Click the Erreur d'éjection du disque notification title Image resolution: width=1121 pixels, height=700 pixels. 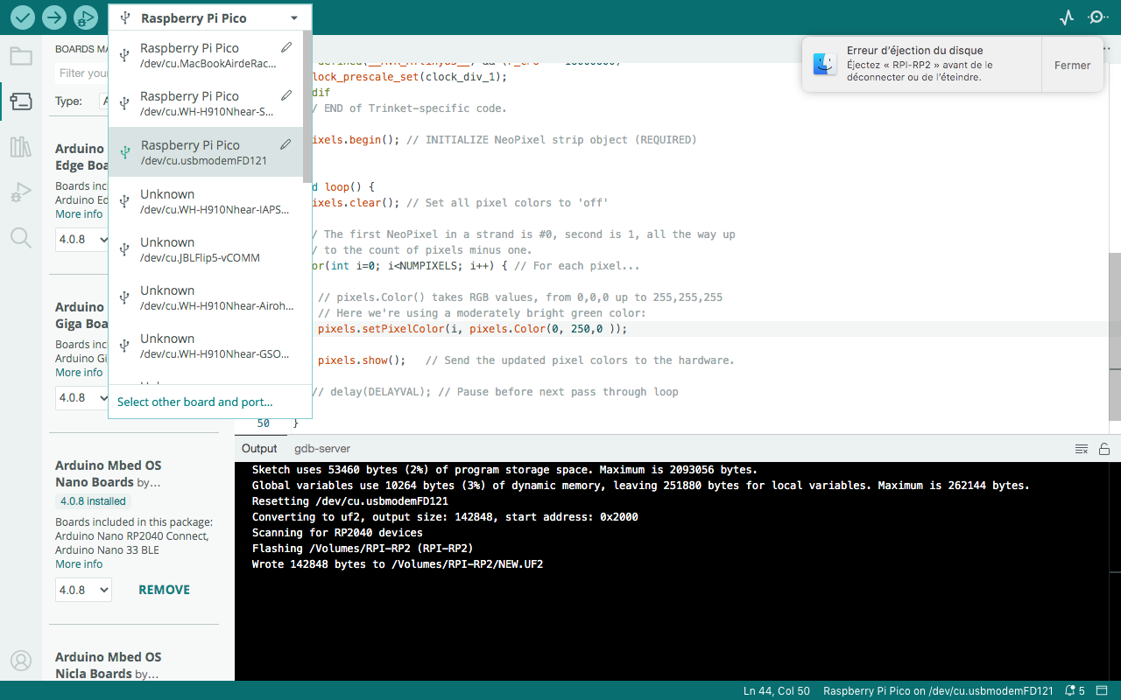coord(914,51)
